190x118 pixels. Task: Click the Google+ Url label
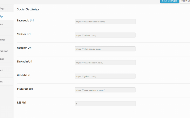(x=24, y=48)
